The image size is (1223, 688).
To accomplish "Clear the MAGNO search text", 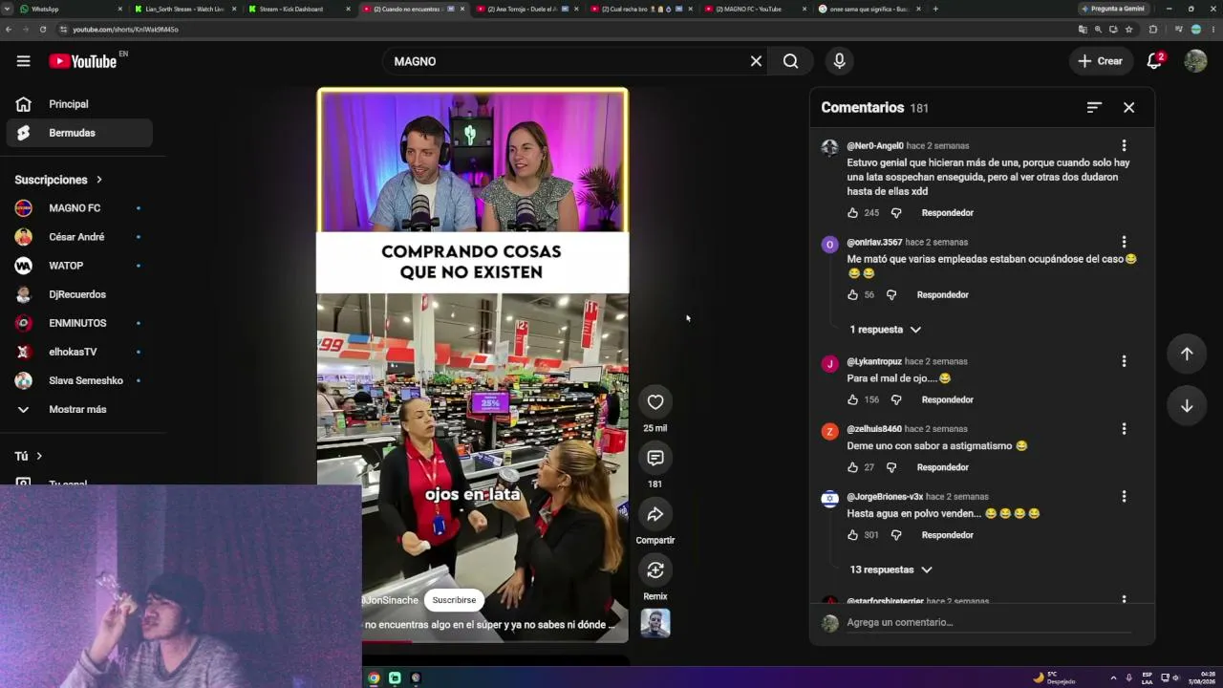I will click(x=756, y=61).
